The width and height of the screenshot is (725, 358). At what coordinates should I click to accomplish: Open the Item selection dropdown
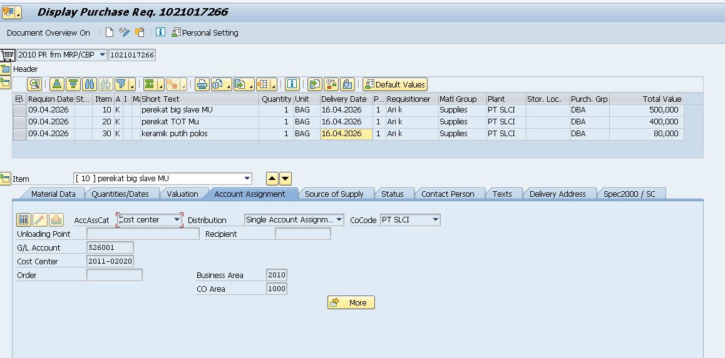click(x=247, y=179)
